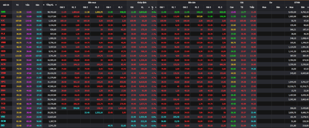Click right arrow after the % column header
The width and height of the screenshot is (309, 128).
pos(156,7)
